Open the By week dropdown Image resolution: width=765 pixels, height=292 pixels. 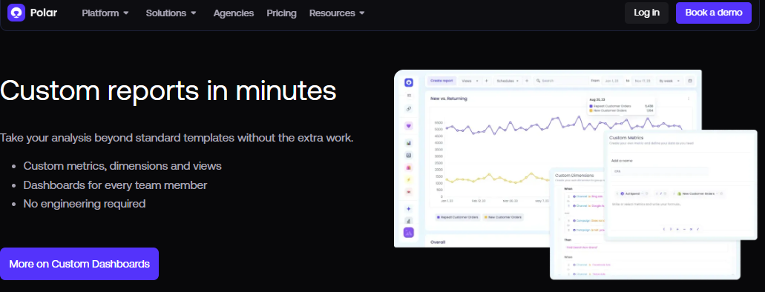pos(669,81)
